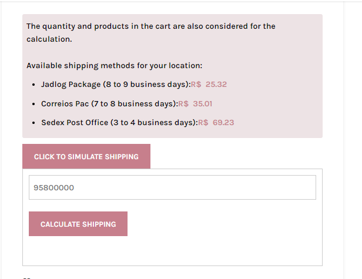362x279 pixels.
Task: Click the cart quantity notice sentence
Action: tap(151, 33)
